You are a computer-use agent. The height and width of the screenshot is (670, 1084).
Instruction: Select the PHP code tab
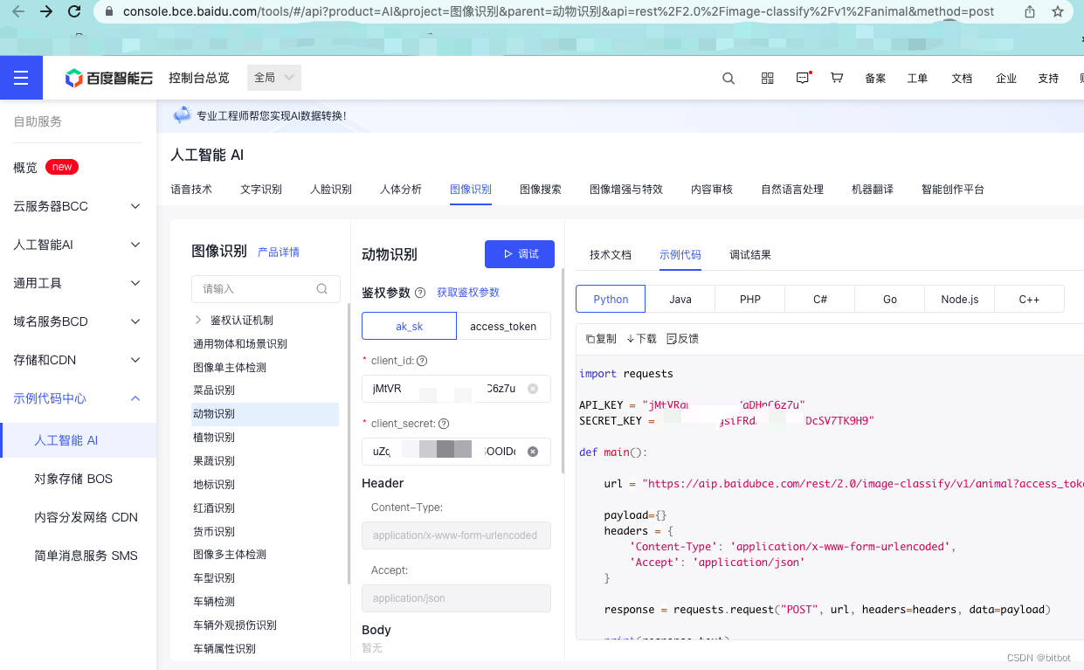pyautogui.click(x=750, y=299)
